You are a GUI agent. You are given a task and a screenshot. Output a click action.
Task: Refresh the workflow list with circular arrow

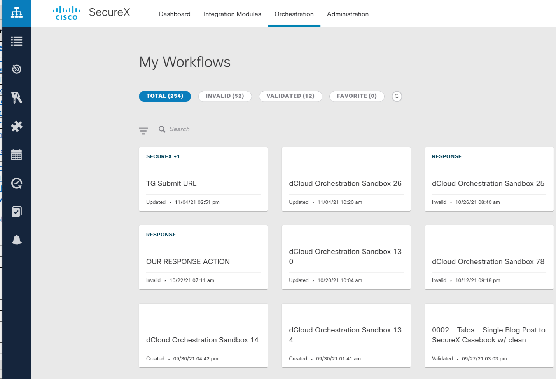tap(397, 96)
